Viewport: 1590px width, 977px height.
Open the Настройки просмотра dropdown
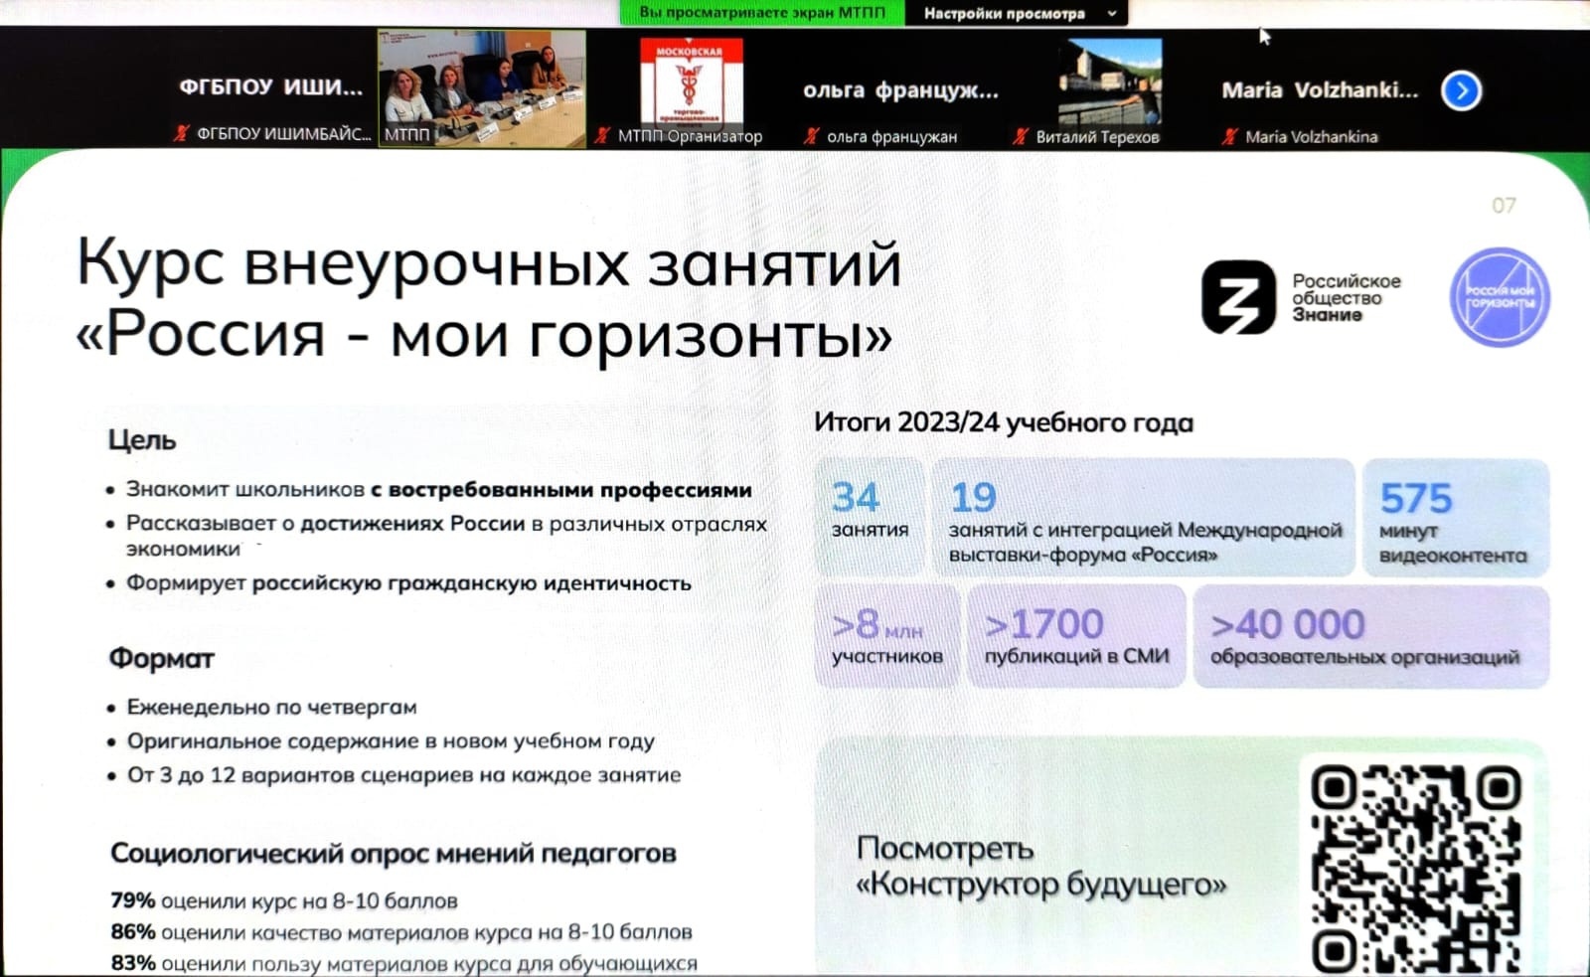pos(1018,13)
